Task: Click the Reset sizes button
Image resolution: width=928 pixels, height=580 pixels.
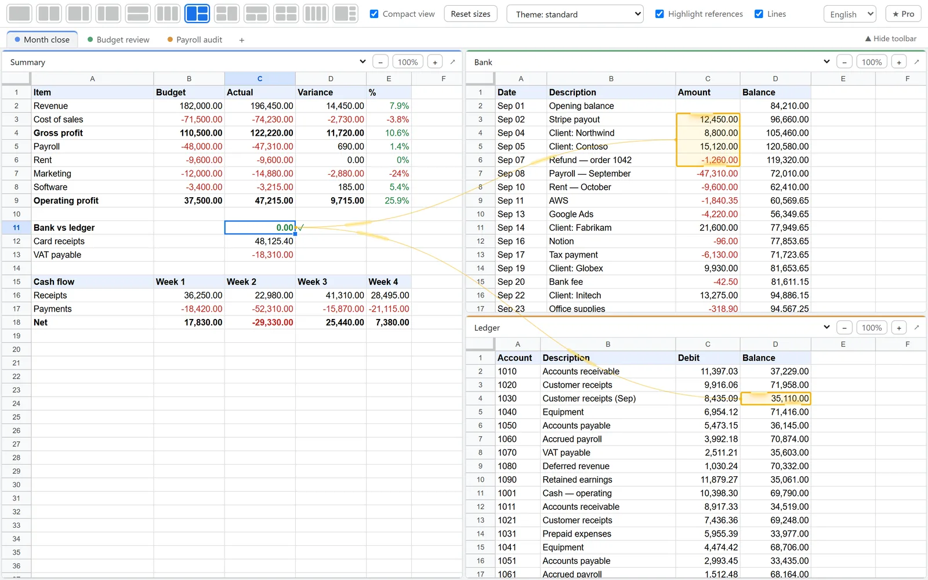Action: pyautogui.click(x=470, y=14)
